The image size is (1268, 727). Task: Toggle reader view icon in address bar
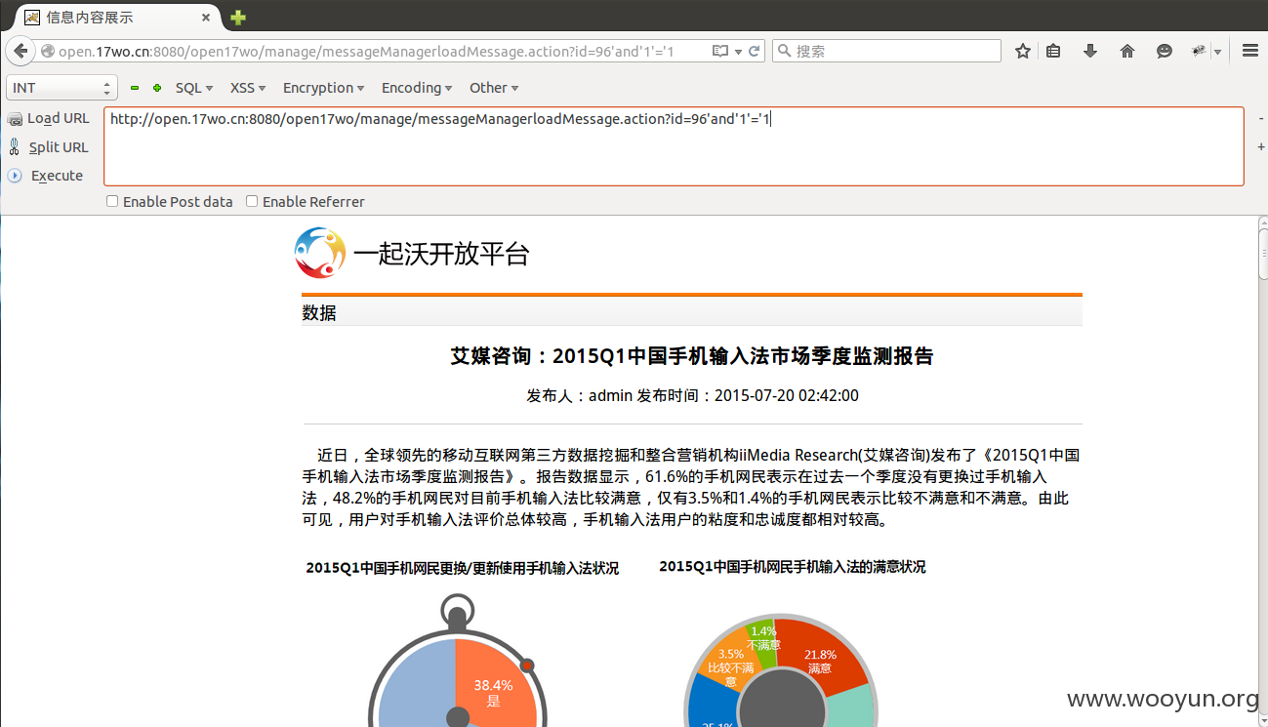[x=720, y=51]
